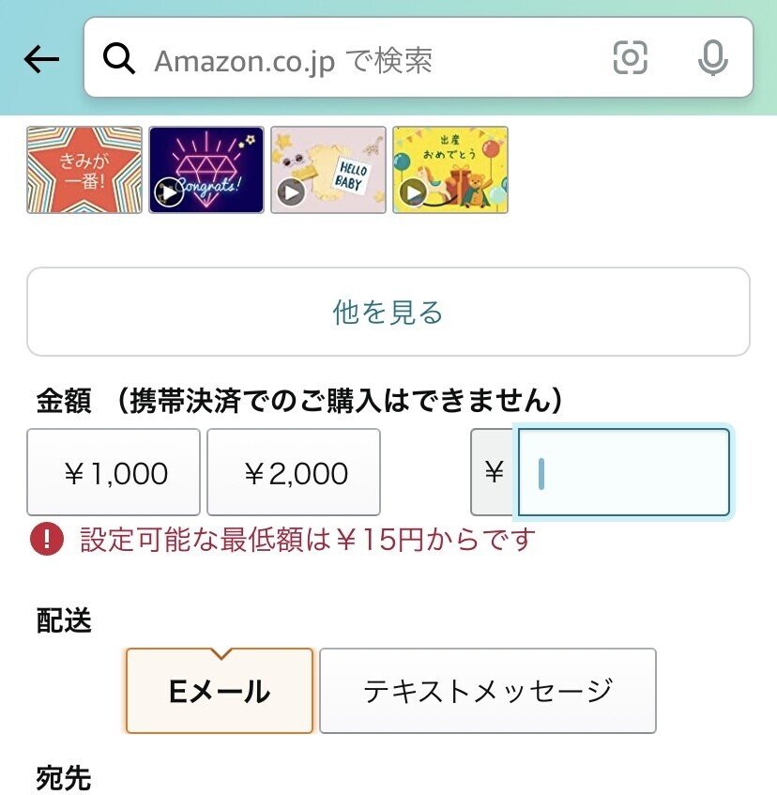Play the Hello Baby animated card
777x795 pixels.
tap(291, 192)
